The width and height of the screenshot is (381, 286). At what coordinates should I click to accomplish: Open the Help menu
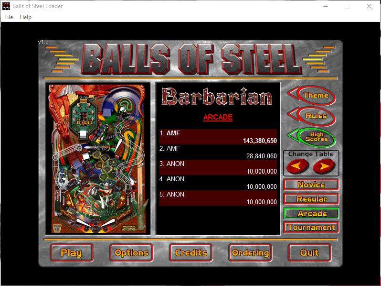pos(25,17)
